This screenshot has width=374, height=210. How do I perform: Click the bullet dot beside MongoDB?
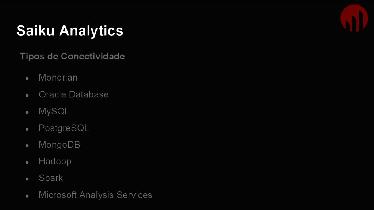point(27,146)
